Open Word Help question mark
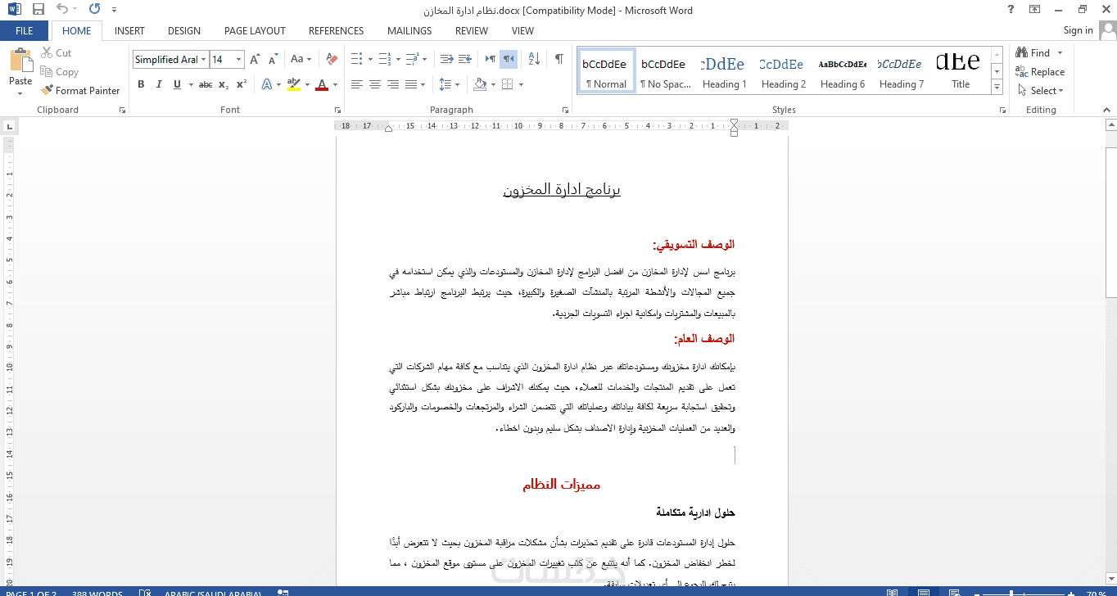The image size is (1117, 596). pos(1010,10)
